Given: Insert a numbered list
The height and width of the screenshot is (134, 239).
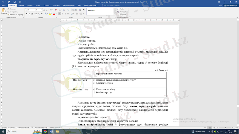Looking at the screenshot, I should tap(64, 10).
